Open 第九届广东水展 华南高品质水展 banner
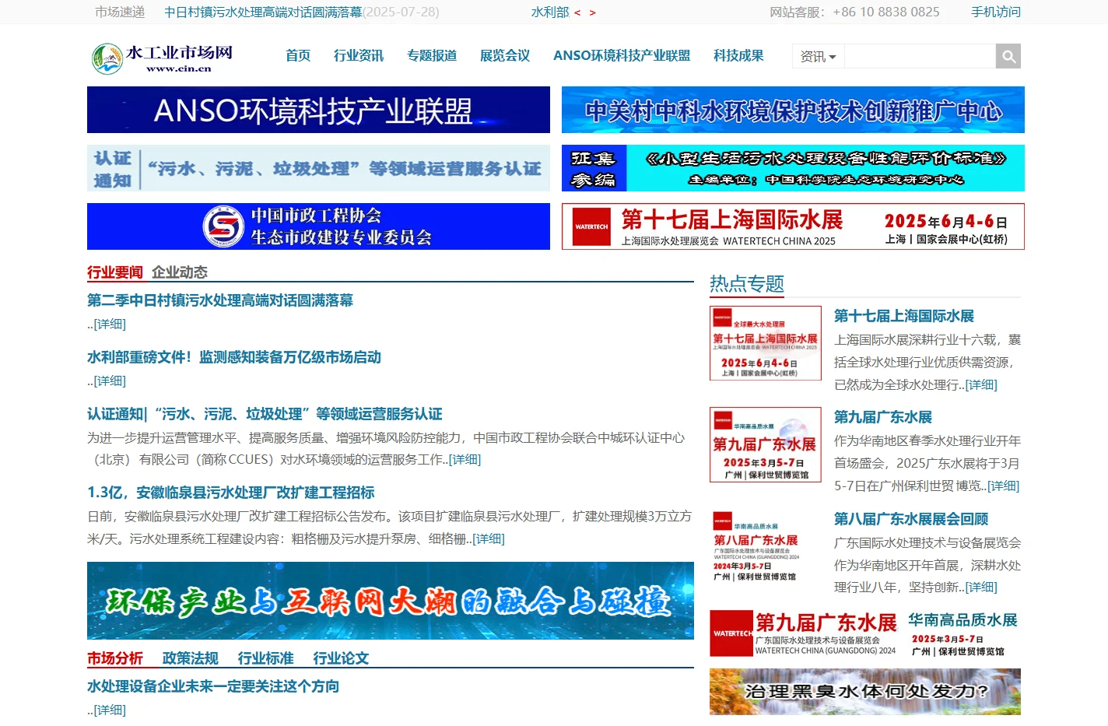Screen dimensions: 1108x726 tap(865, 633)
